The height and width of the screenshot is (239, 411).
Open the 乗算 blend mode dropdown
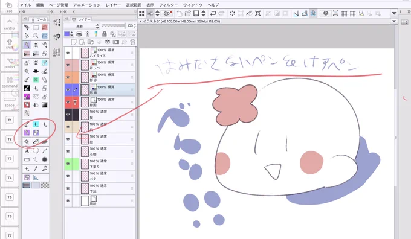82,26
